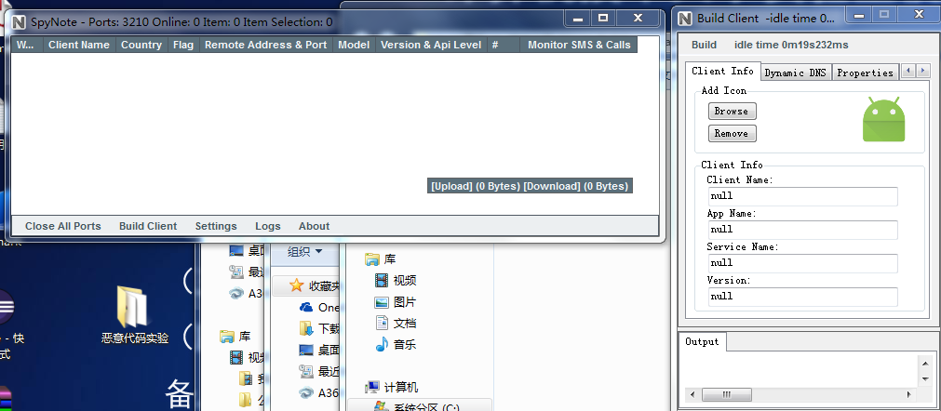Maximize the SpyNote window
The image size is (941, 411).
[x=603, y=19]
